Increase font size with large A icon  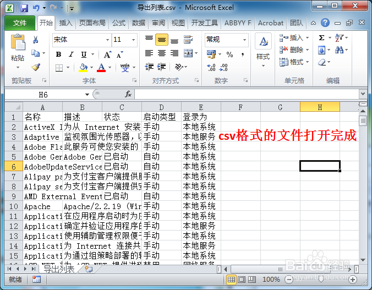(107, 54)
